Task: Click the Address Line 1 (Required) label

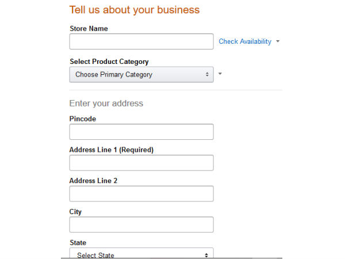Action: (x=112, y=150)
